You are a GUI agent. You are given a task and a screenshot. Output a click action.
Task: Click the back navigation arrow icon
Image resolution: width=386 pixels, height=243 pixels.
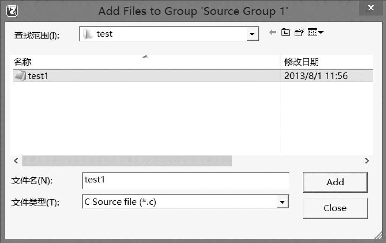(272, 33)
